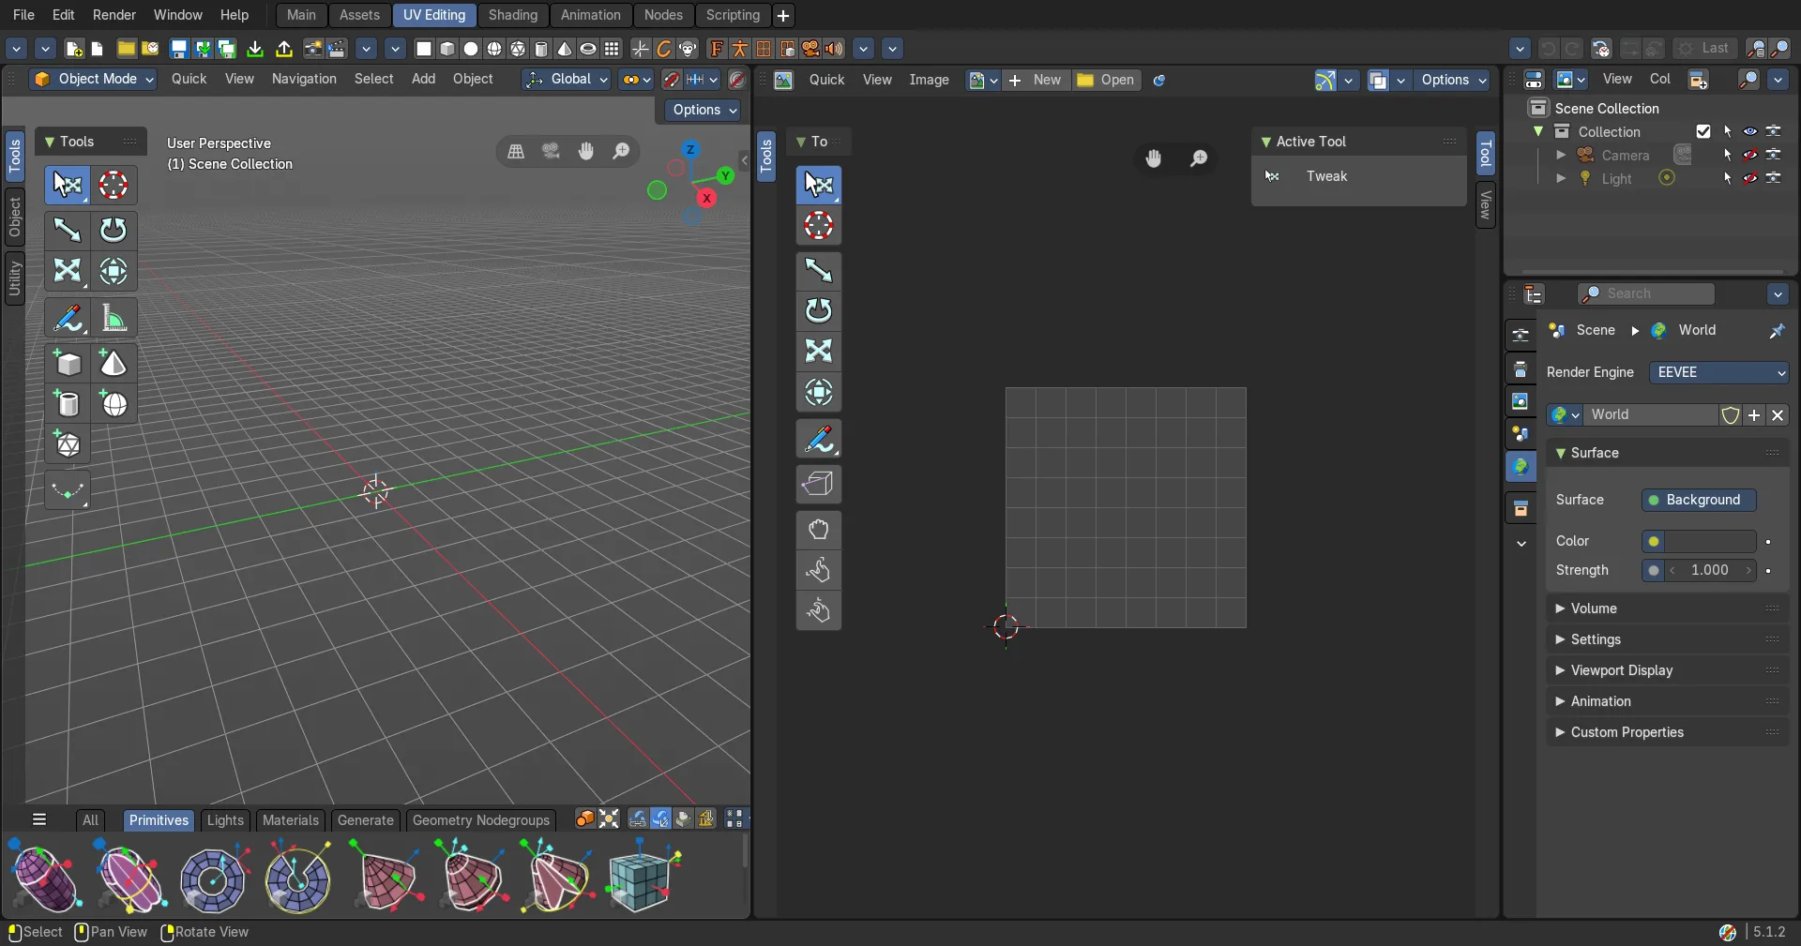Select the Add Cylinder tool

tap(68, 404)
